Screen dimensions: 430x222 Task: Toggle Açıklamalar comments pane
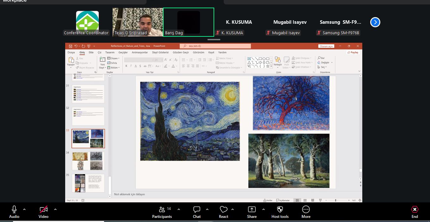point(283,200)
